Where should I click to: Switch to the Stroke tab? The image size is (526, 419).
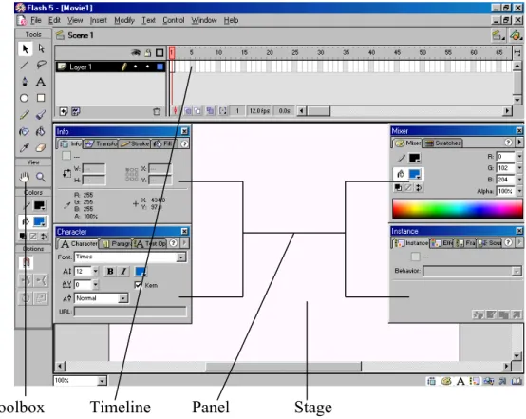[134, 143]
